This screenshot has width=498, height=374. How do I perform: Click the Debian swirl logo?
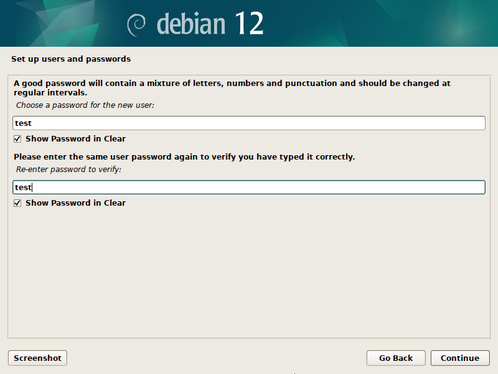click(137, 25)
